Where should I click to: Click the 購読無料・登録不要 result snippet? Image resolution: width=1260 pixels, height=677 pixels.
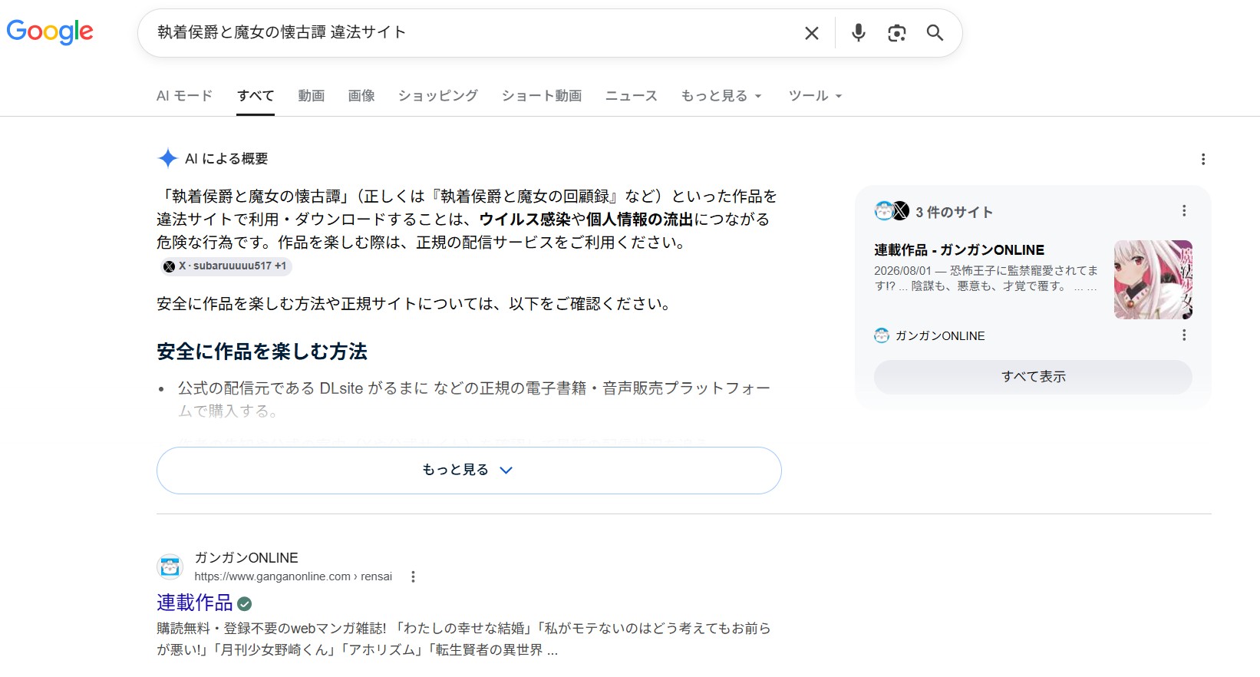[x=464, y=639]
